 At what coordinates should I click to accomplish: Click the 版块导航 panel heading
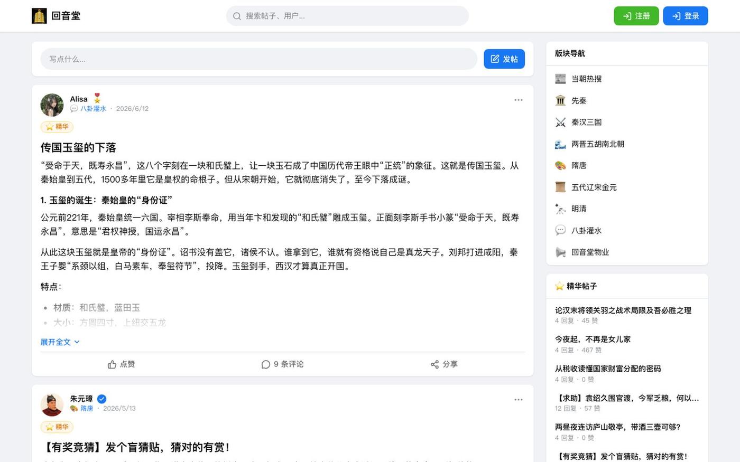[570, 53]
